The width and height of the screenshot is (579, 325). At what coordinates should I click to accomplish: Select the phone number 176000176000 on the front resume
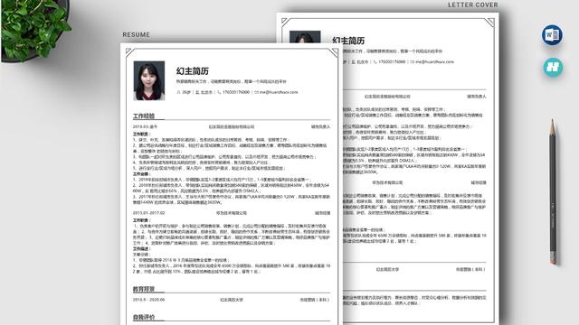coord(236,92)
